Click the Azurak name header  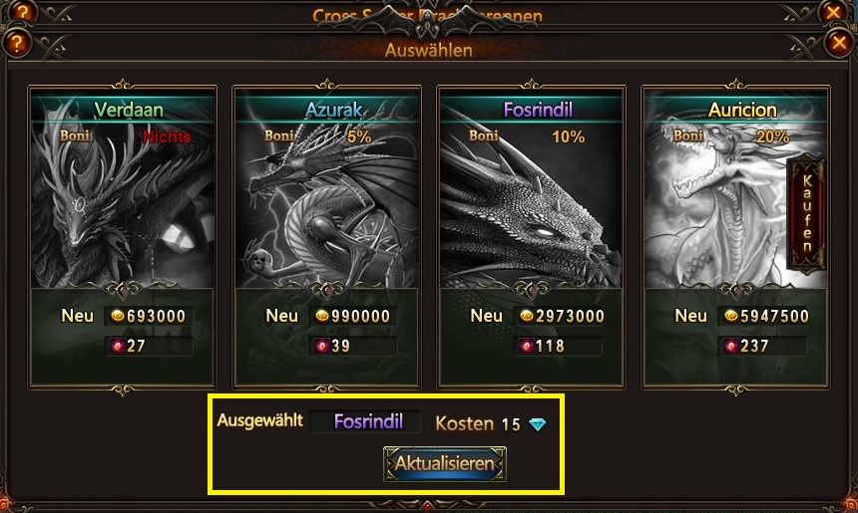coord(334,110)
